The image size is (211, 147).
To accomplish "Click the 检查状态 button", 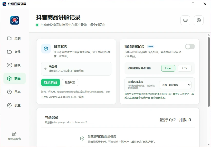I will (x=70, y=82).
